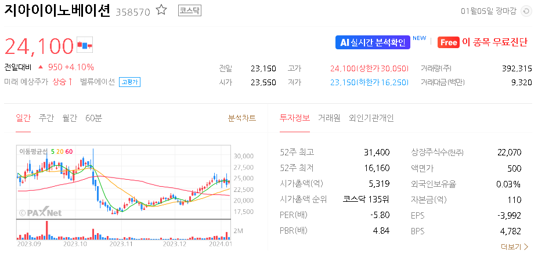This screenshot has width=538, height=254.
Task: Switch to the 외인기관개인 tab
Action: click(x=371, y=118)
